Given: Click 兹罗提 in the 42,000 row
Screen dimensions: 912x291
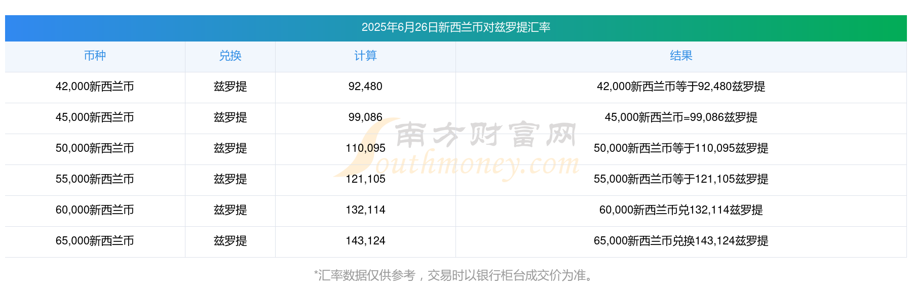Looking at the screenshot, I should (x=230, y=87).
